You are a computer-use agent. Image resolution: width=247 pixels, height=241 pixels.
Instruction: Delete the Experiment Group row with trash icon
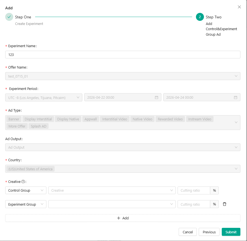click(224, 204)
